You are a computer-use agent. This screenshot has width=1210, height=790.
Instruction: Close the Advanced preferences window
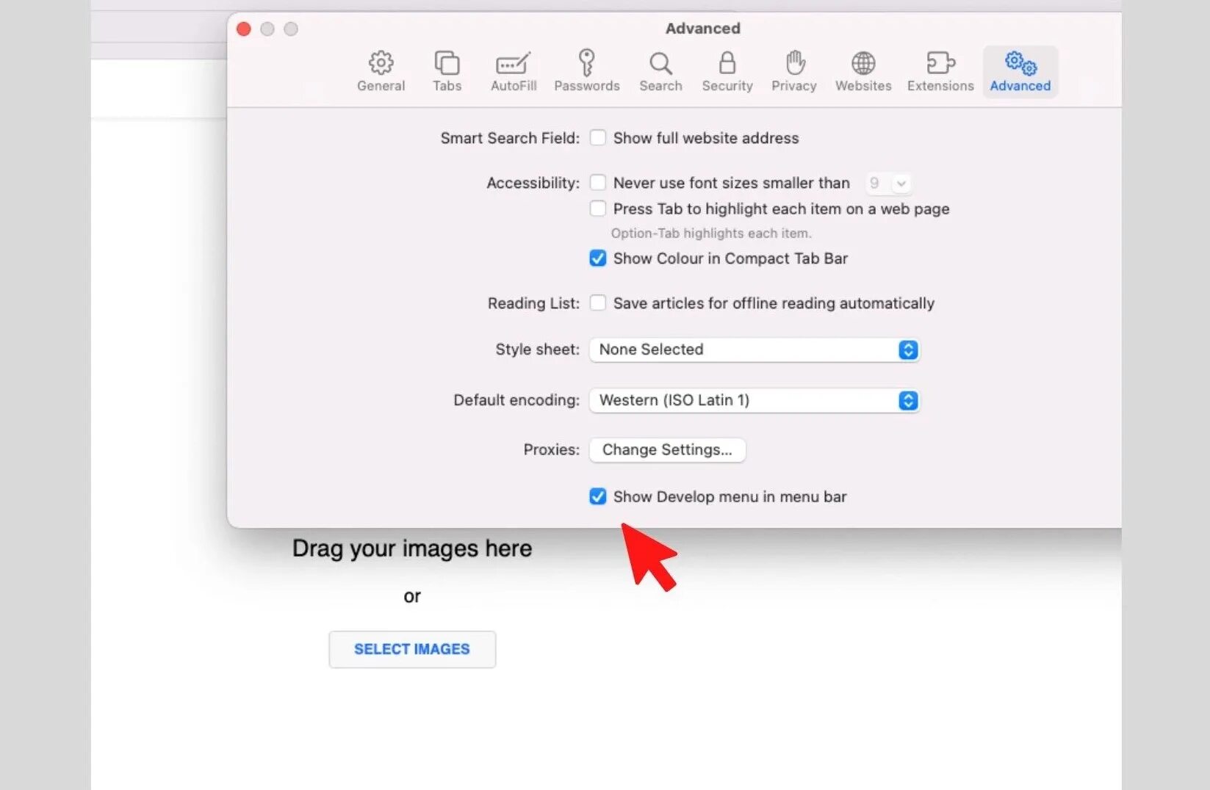(x=244, y=29)
